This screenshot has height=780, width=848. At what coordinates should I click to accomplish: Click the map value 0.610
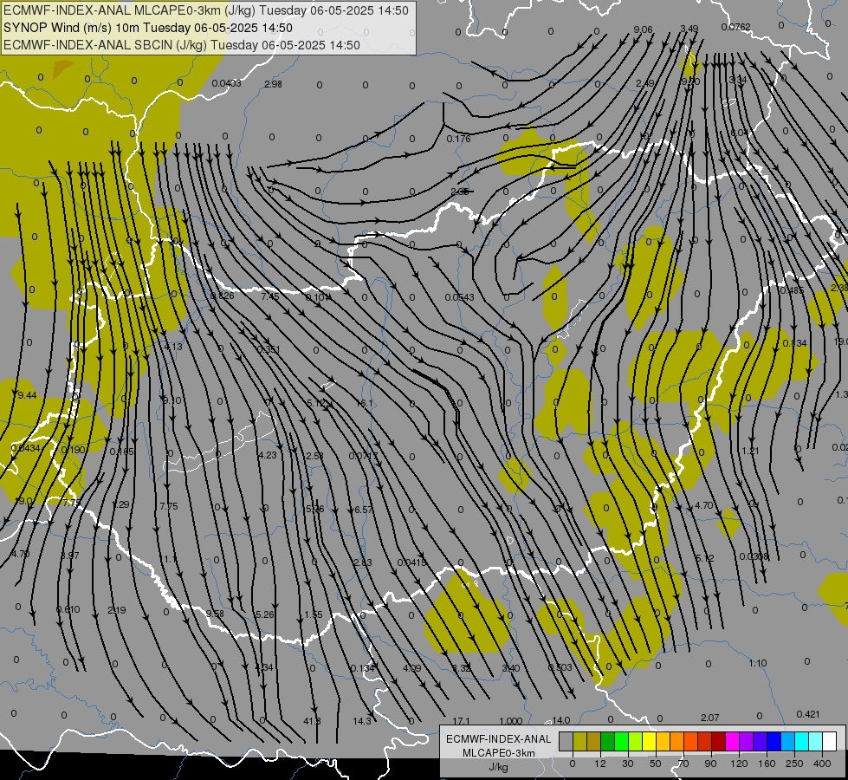point(68,609)
